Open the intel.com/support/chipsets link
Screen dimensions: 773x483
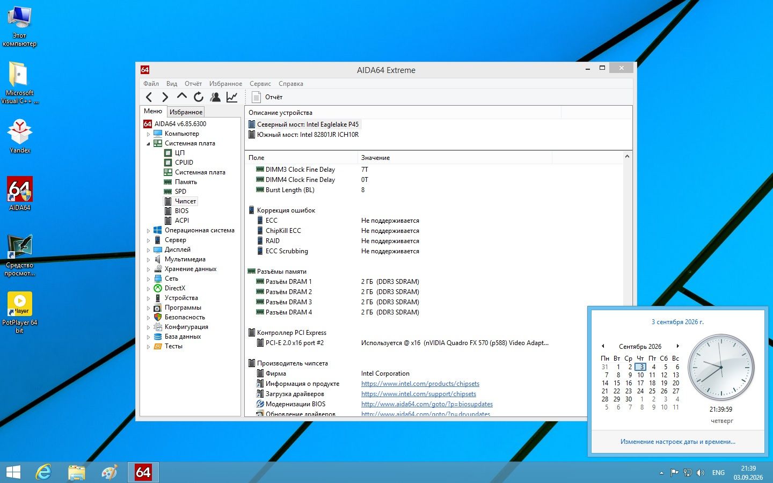pos(419,394)
